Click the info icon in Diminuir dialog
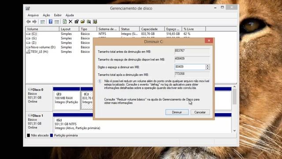The image size is (282, 159). pos(100,81)
